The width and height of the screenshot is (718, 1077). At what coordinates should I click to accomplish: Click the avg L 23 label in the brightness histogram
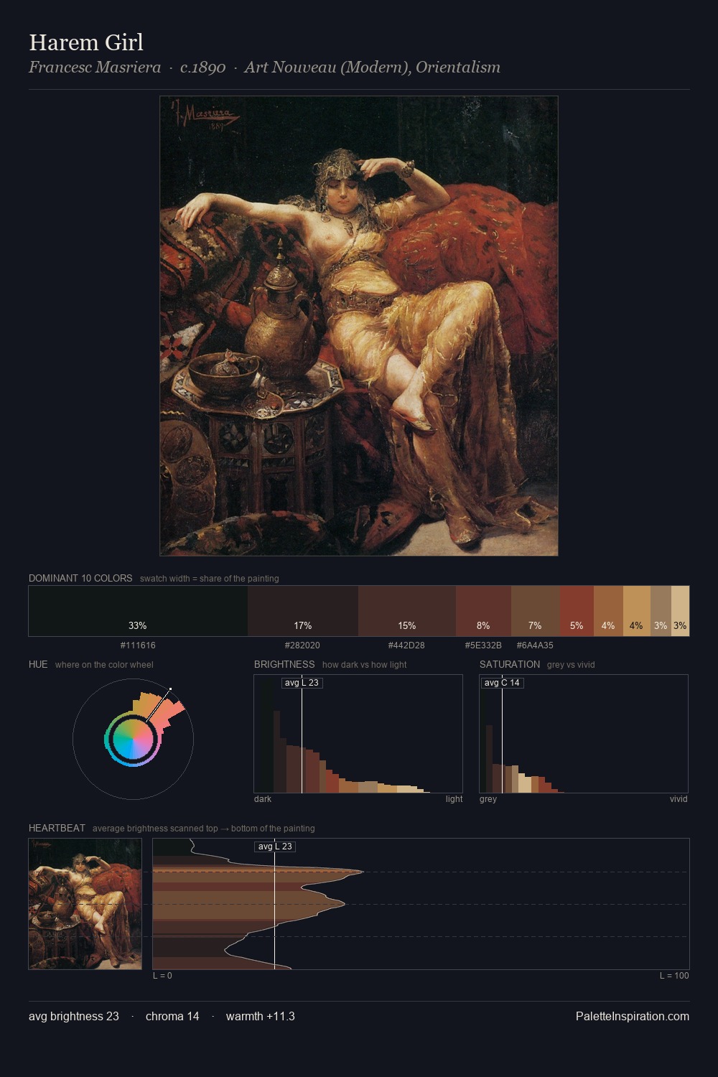pos(302,683)
